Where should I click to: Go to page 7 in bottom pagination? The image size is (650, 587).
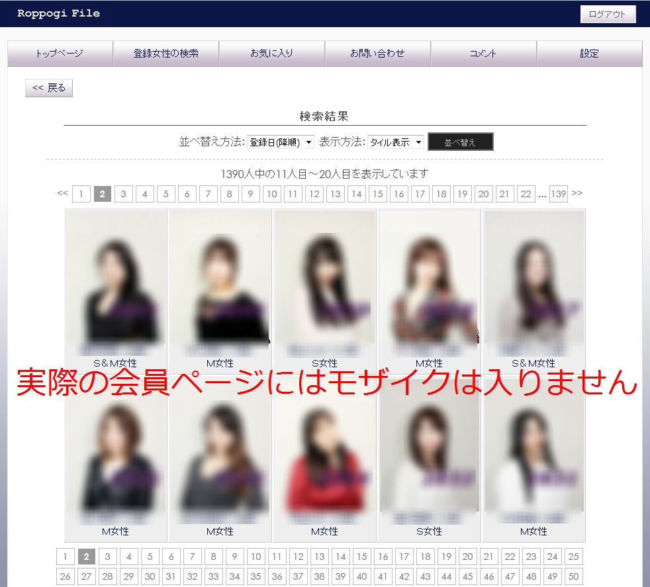(x=193, y=557)
